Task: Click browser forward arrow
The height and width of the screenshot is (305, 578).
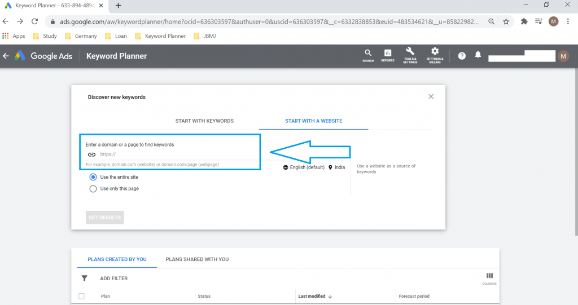Action: click(x=20, y=21)
